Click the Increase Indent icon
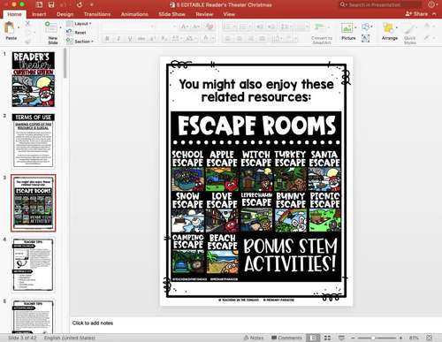Image resolution: width=442 pixels, height=342 pixels. (271, 27)
